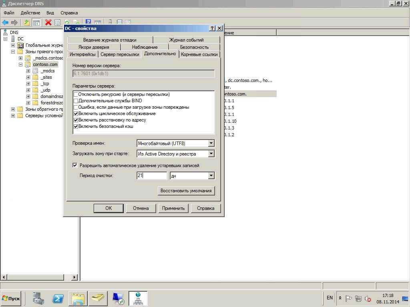Click the 'Период очистки' number field

click(152, 175)
